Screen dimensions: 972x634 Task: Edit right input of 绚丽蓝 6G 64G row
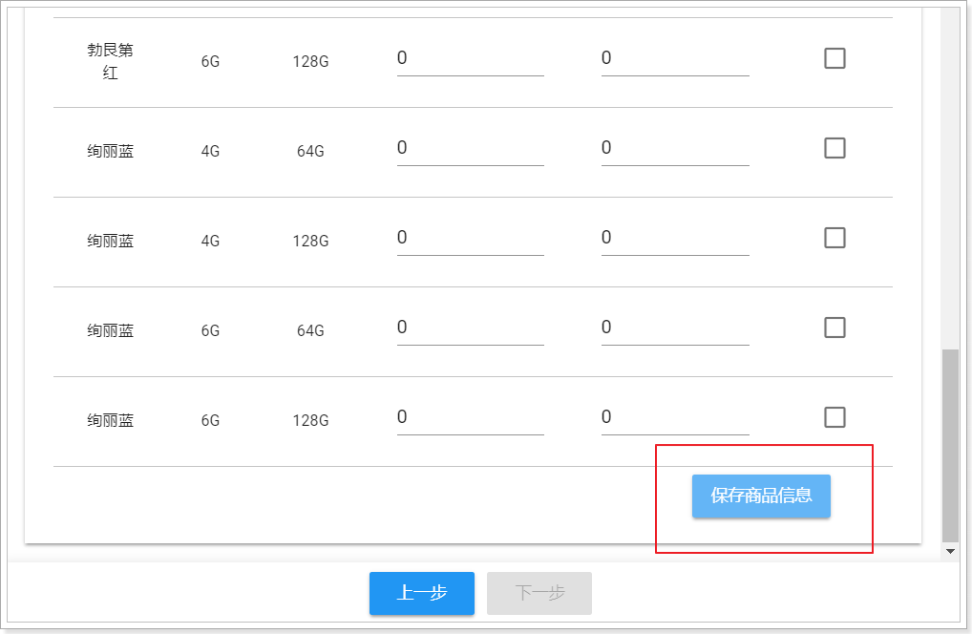pos(674,328)
